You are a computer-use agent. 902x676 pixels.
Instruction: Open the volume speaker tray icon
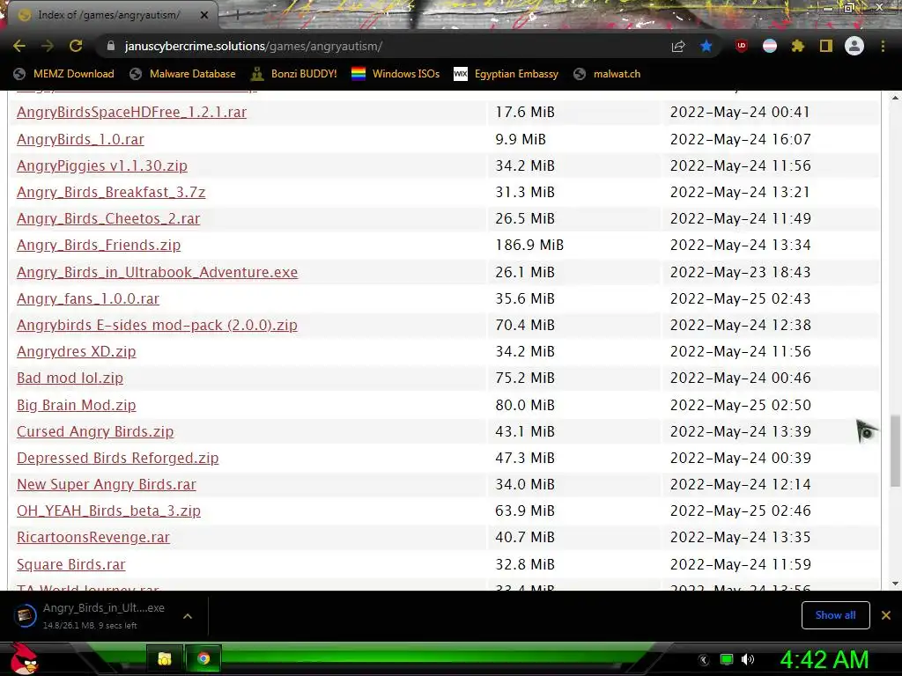point(747,659)
